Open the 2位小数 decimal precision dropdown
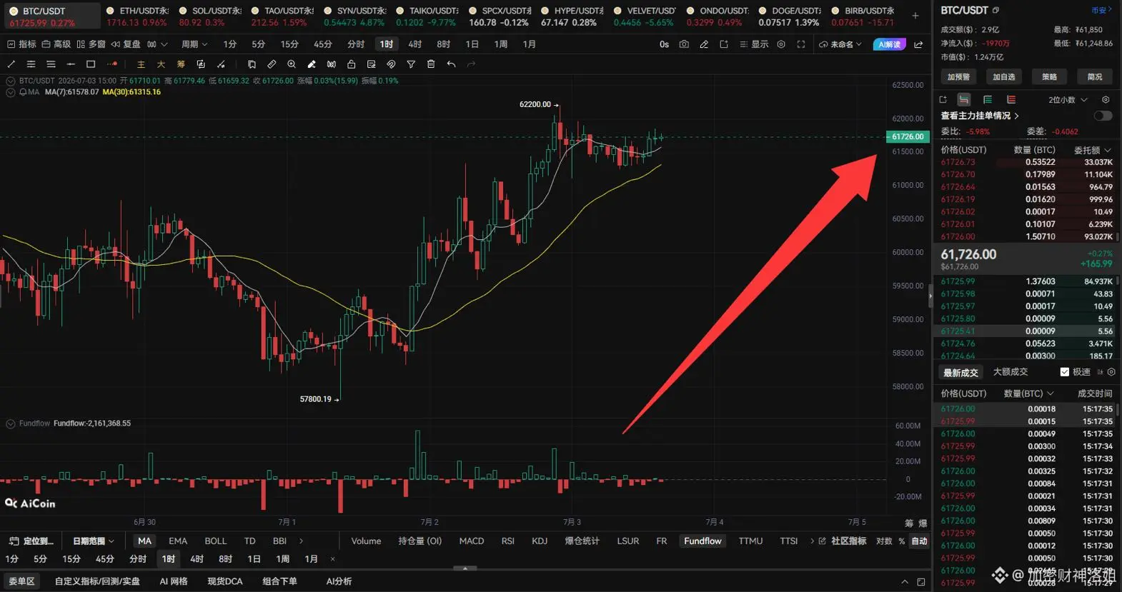This screenshot has height=592, width=1122. pos(1068,100)
